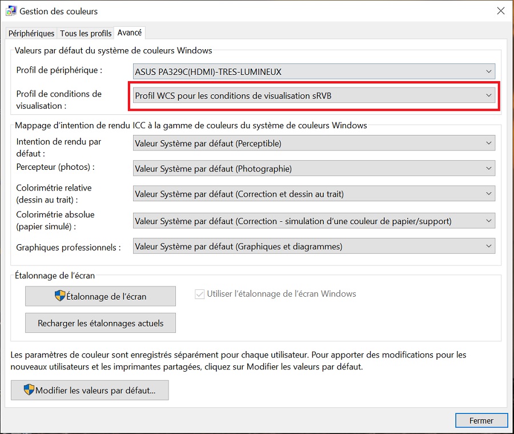Open the Intention de rendu par défaut dropdown
The image size is (514, 434).
(314, 144)
